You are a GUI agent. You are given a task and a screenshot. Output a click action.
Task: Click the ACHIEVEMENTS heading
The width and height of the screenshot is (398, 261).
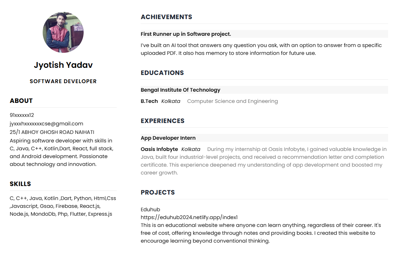pos(167,17)
